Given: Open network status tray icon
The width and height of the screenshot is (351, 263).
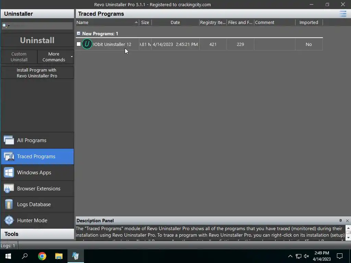Looking at the screenshot, I should pyautogui.click(x=299, y=256).
